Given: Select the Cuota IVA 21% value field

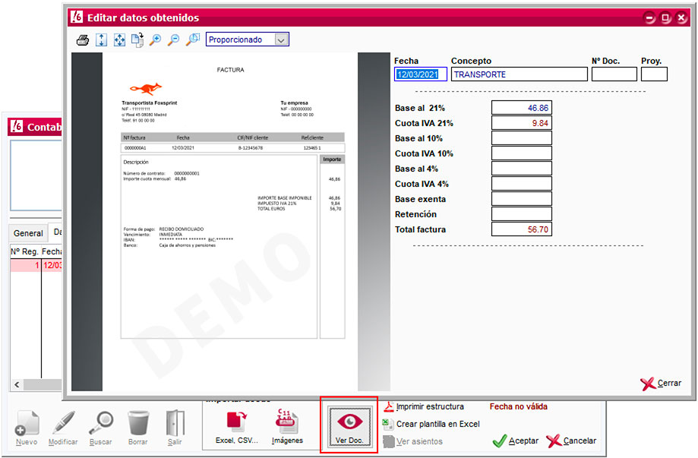Looking at the screenshot, I should pos(521,123).
